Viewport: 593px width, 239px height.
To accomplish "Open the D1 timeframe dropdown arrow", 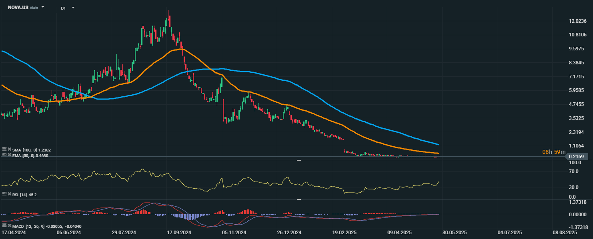I will click(73, 8).
